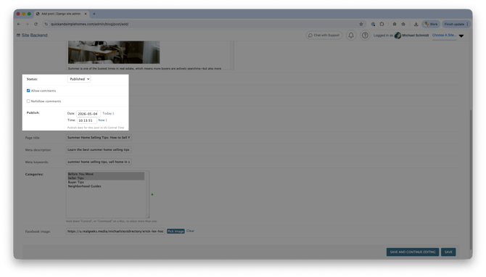Uncheck Allow comments

tap(28, 91)
